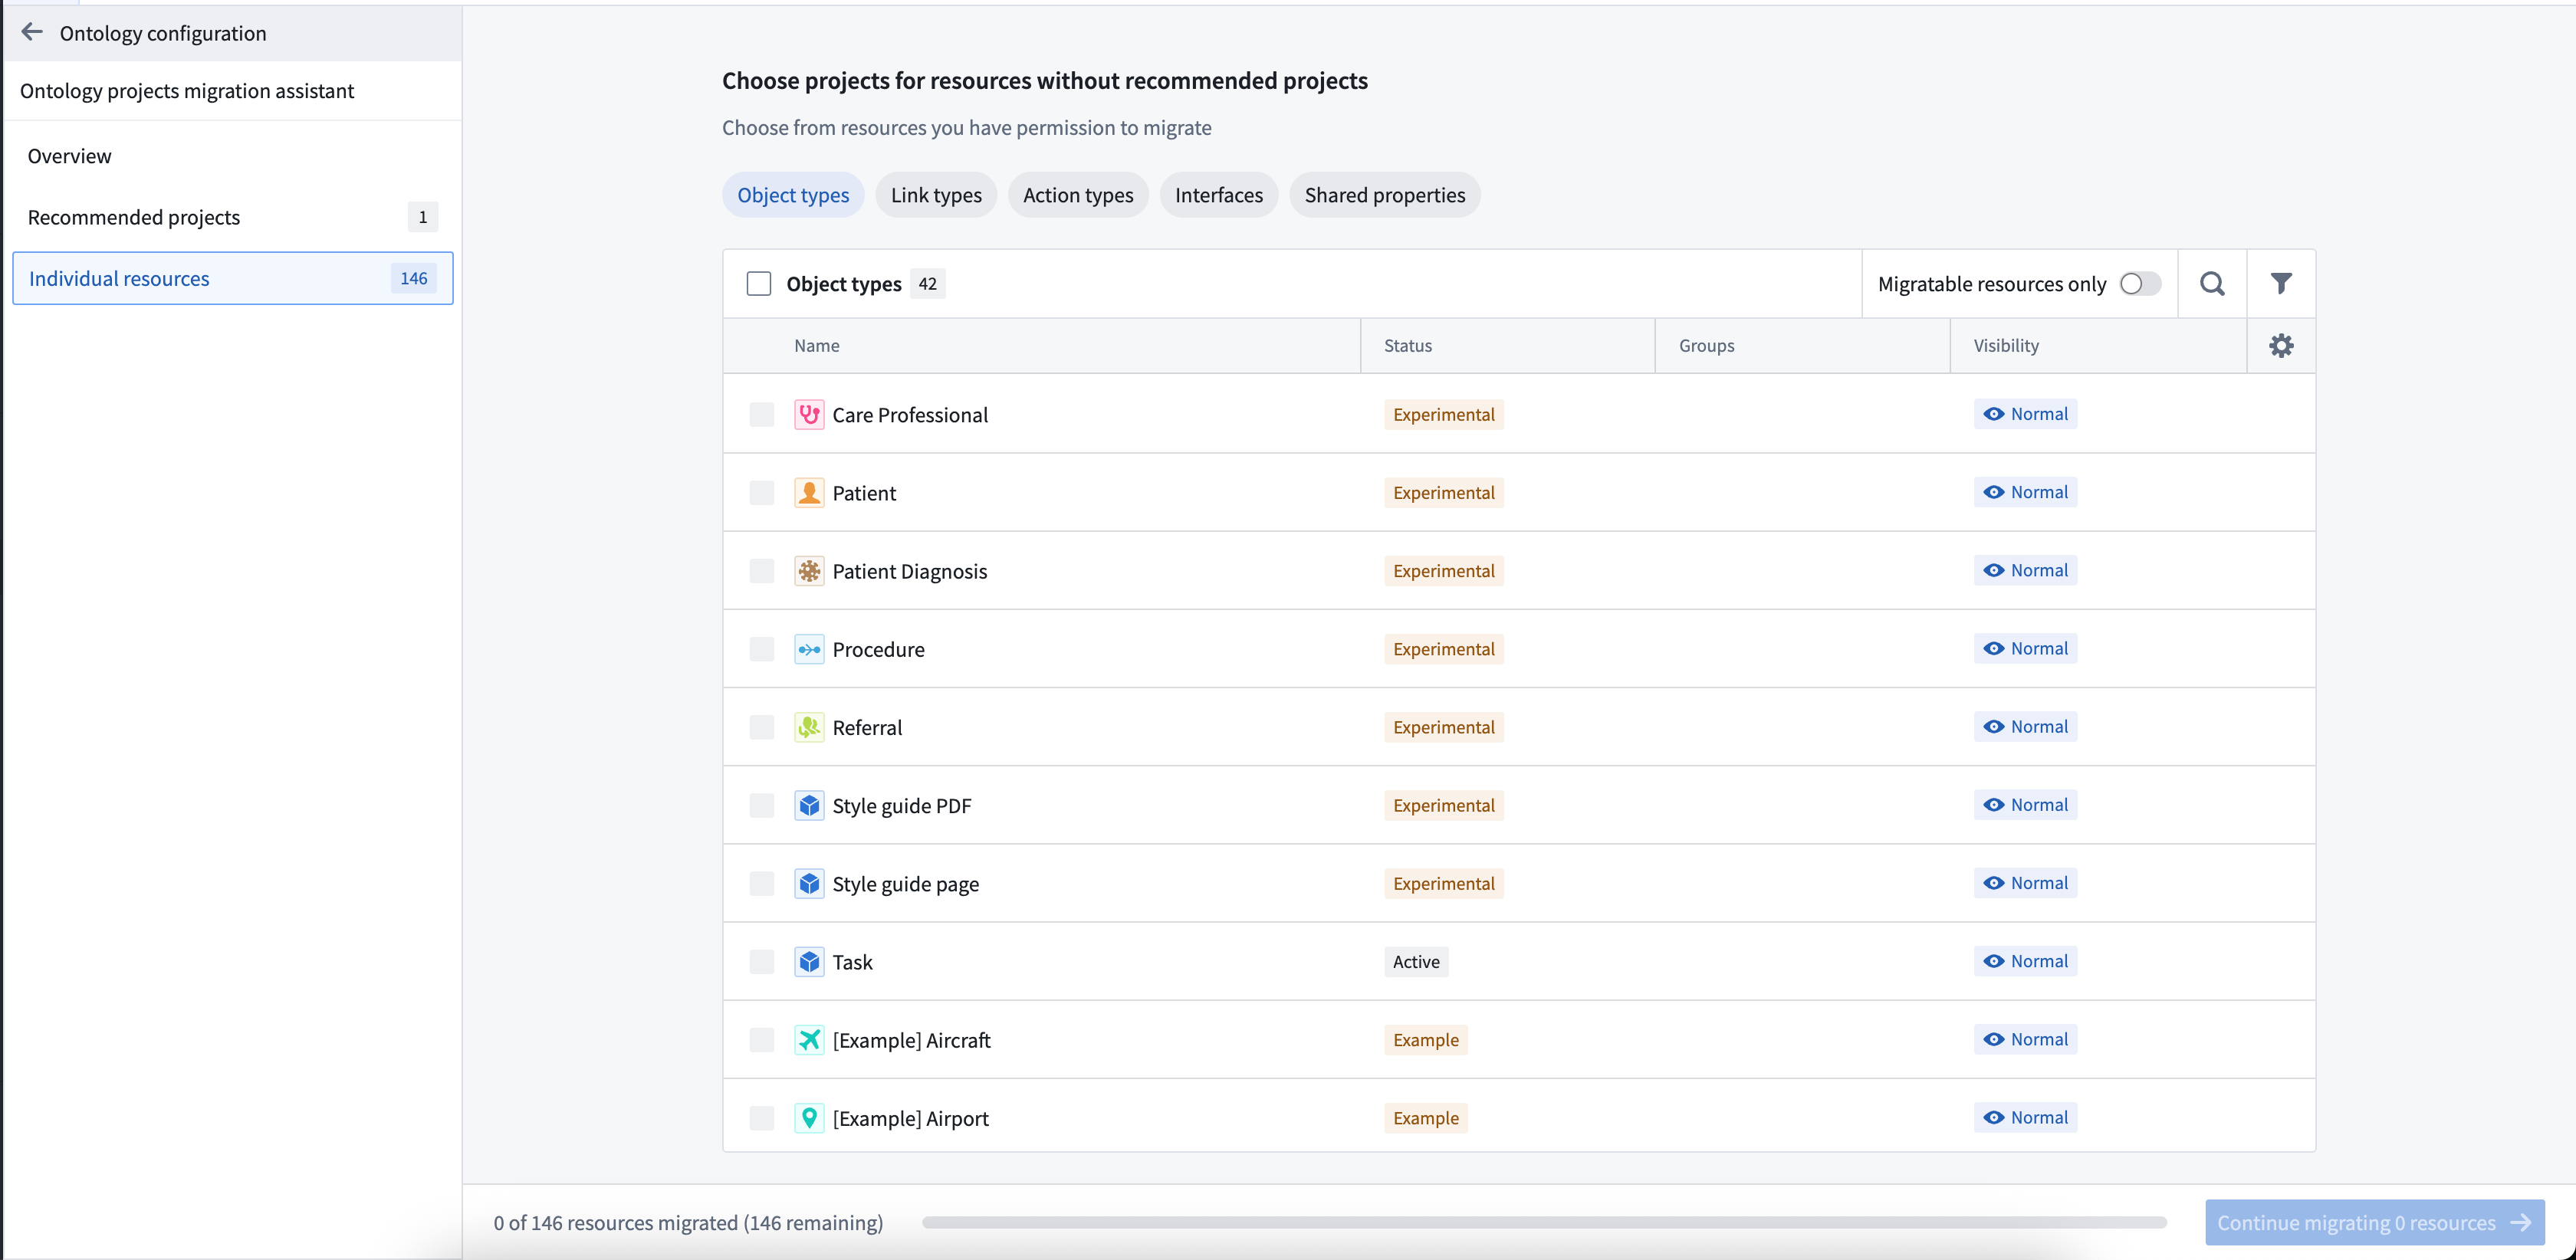Enable Migratable resources only toggle

pyautogui.click(x=2140, y=283)
